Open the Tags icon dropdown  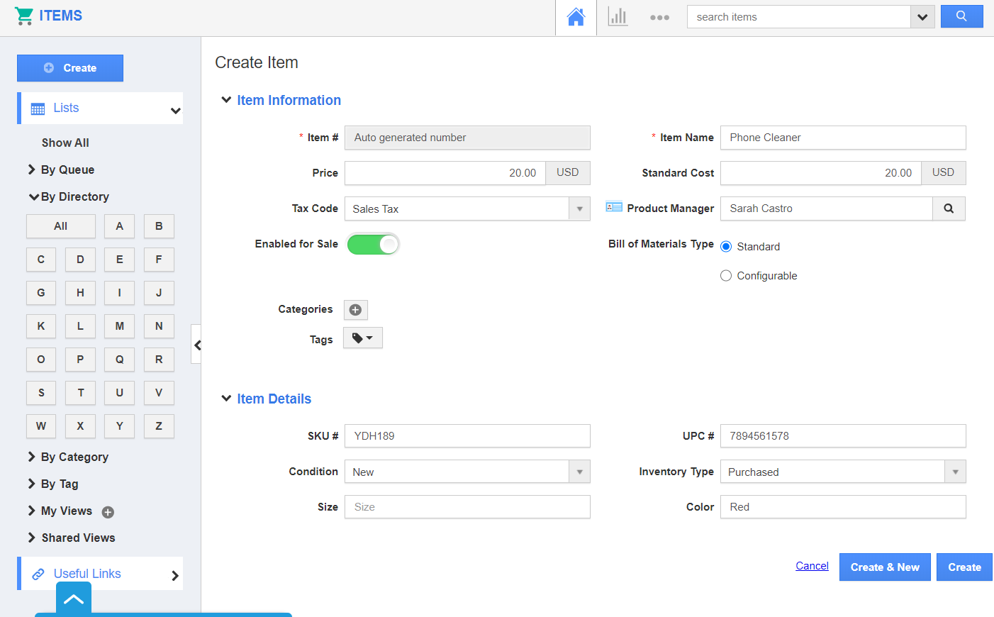(x=363, y=338)
